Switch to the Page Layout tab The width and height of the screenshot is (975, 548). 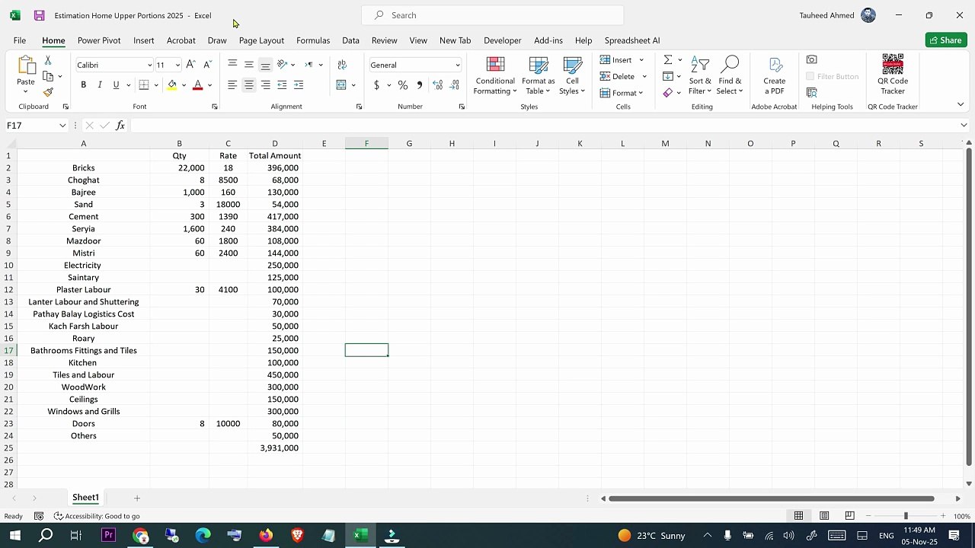pos(261,40)
